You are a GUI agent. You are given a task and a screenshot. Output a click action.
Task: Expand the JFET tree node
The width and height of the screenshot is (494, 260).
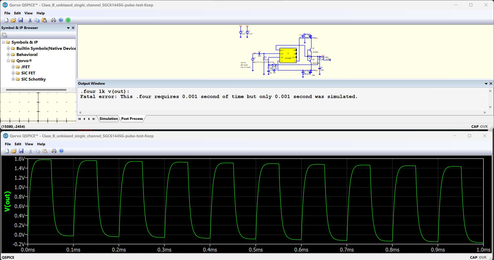[13, 67]
